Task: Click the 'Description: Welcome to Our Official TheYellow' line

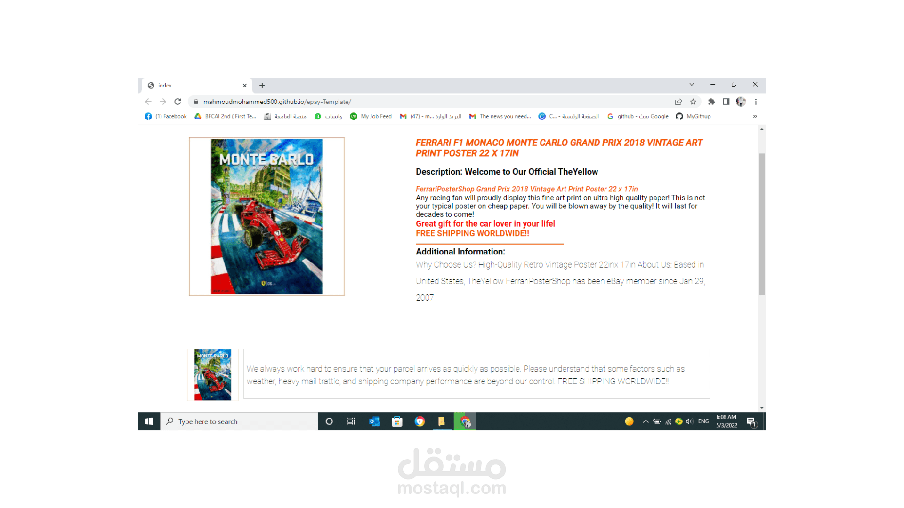Action: [507, 172]
